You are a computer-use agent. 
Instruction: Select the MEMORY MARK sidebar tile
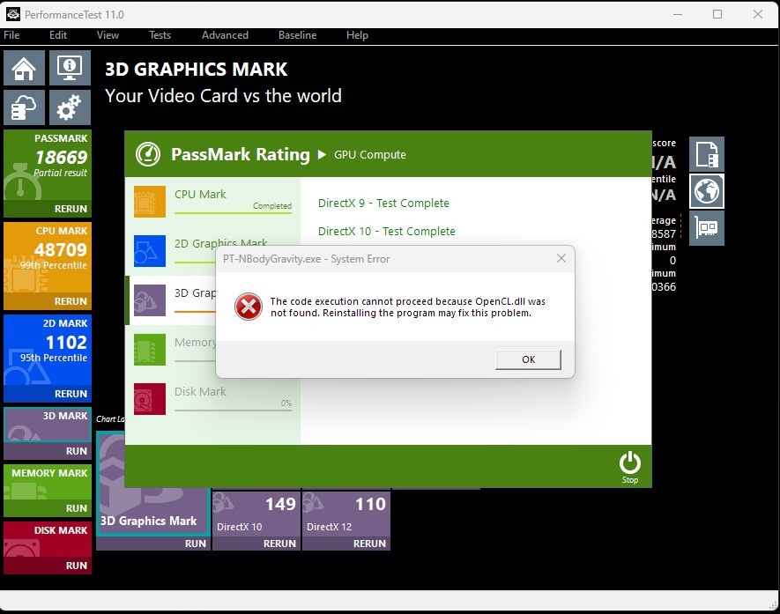(x=48, y=482)
